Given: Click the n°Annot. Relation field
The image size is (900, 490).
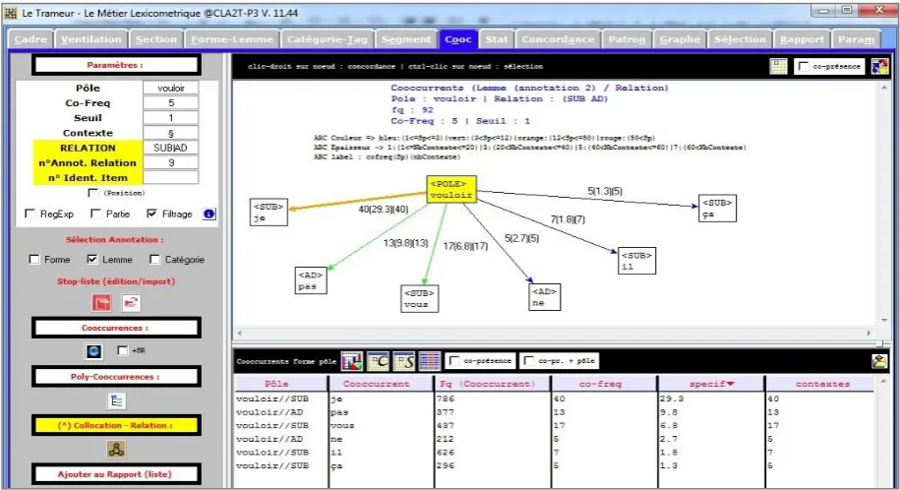Looking at the screenshot, I should pos(170,162).
